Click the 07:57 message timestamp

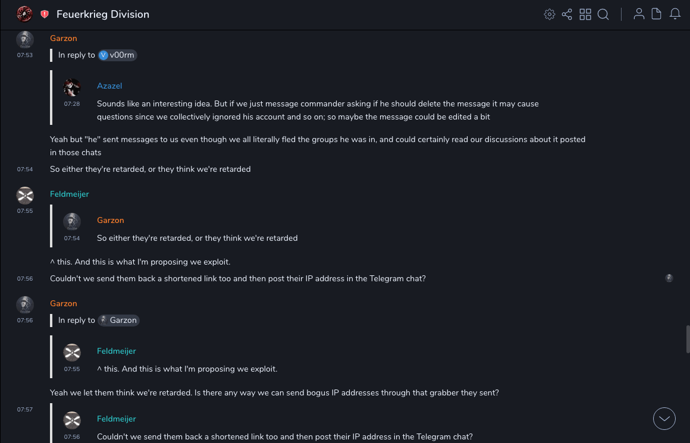25,410
